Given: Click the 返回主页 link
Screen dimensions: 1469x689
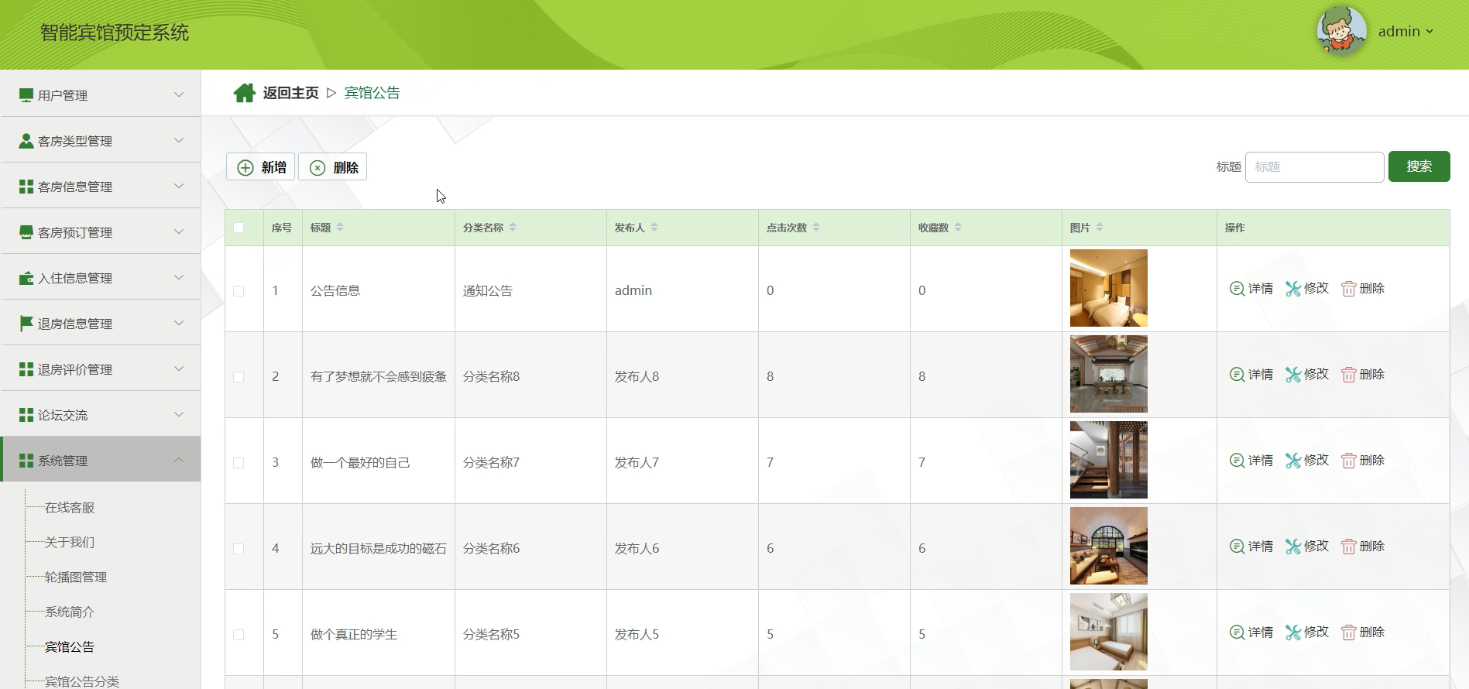Looking at the screenshot, I should click(x=290, y=93).
